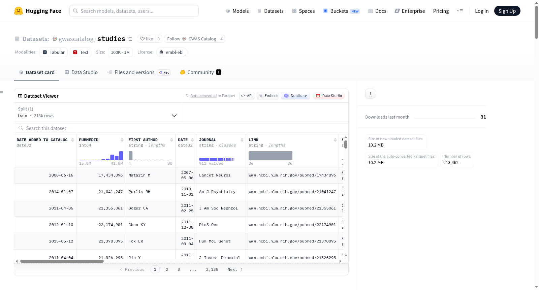
Task: Click the Am J Psychiatry journal cell
Action: 221,192
